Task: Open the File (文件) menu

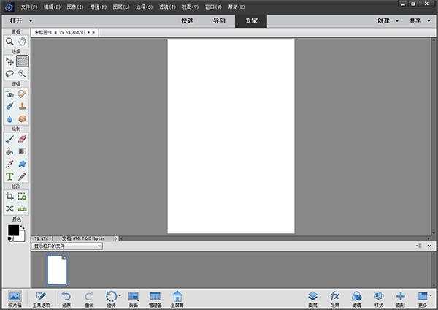Action: pos(29,7)
